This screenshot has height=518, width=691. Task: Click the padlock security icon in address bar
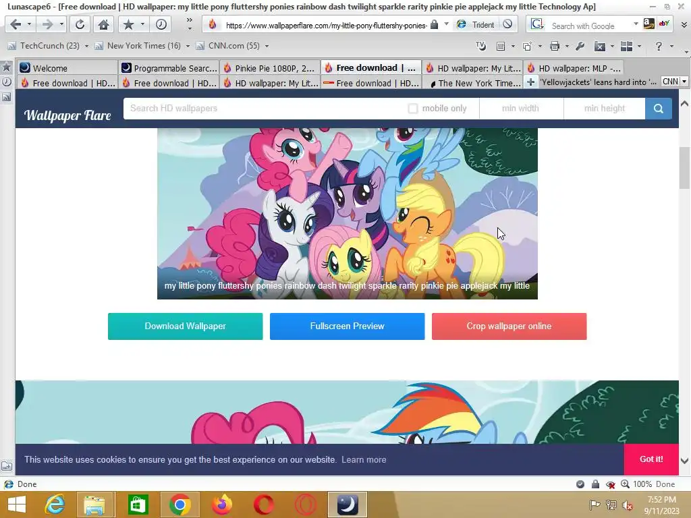(x=434, y=25)
